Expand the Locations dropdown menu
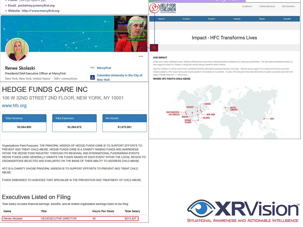The image size is (303, 227). (247, 6)
